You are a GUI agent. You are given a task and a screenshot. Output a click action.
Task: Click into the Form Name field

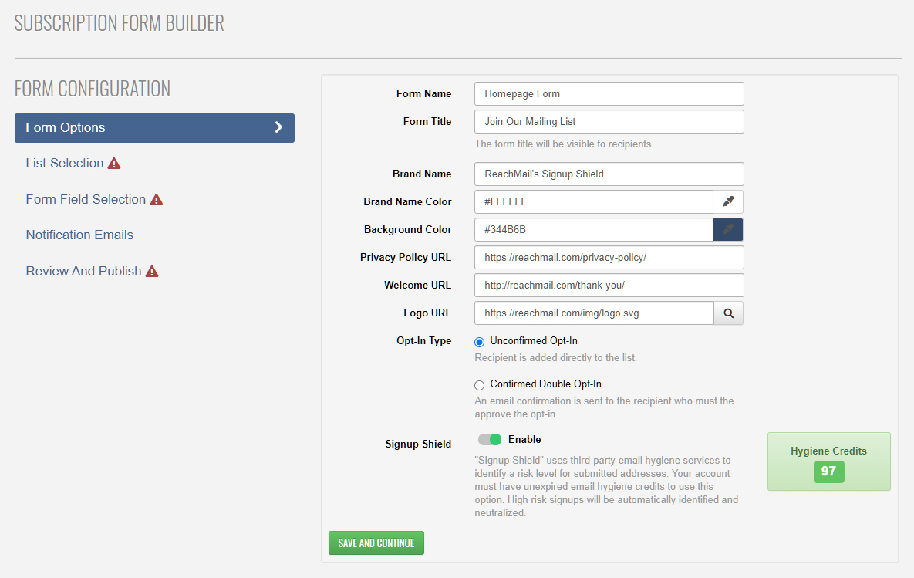click(x=609, y=94)
